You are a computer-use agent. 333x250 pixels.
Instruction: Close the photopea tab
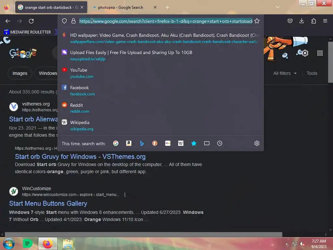(155, 7)
